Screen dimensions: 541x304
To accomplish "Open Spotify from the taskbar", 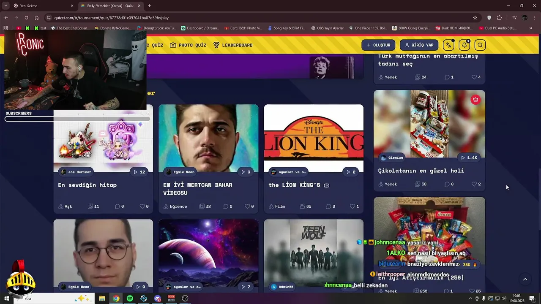I will 130,299.
